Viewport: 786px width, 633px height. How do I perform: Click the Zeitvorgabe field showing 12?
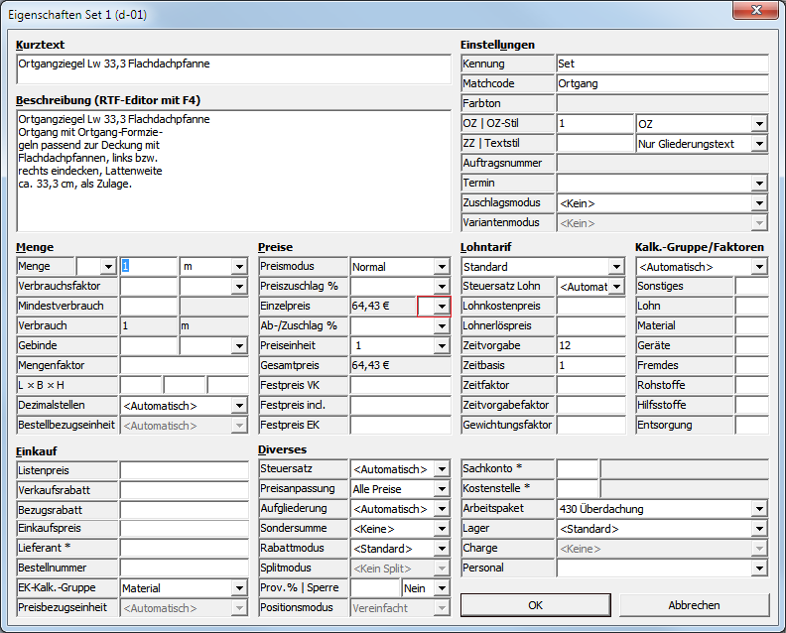coord(591,346)
